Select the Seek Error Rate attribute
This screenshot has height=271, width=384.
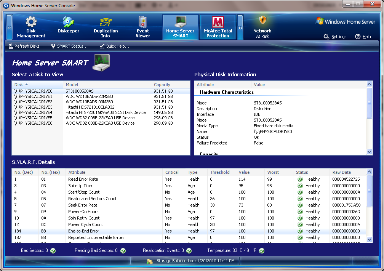83,205
